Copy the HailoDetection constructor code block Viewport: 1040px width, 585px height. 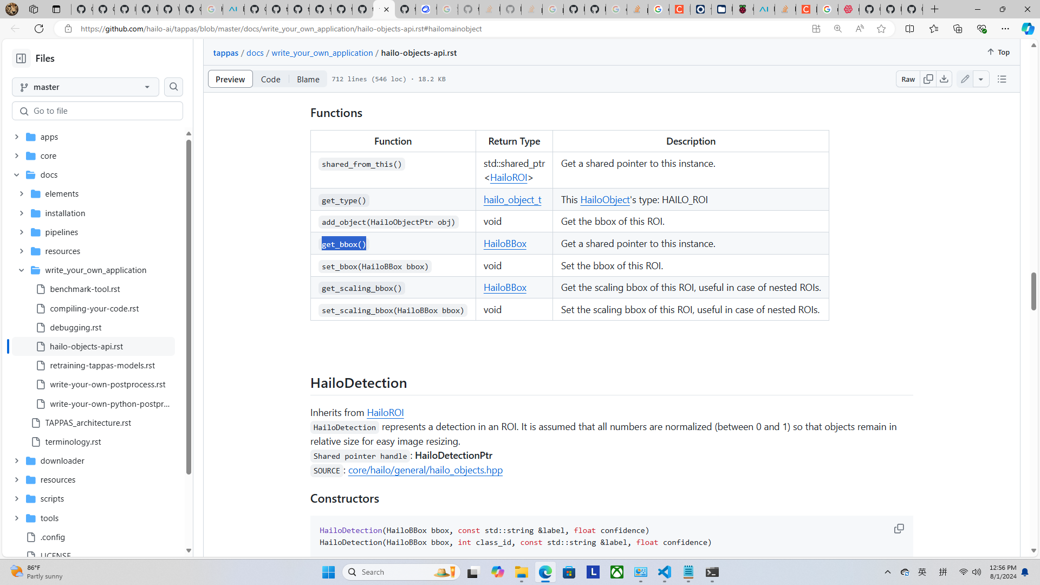pyautogui.click(x=899, y=529)
